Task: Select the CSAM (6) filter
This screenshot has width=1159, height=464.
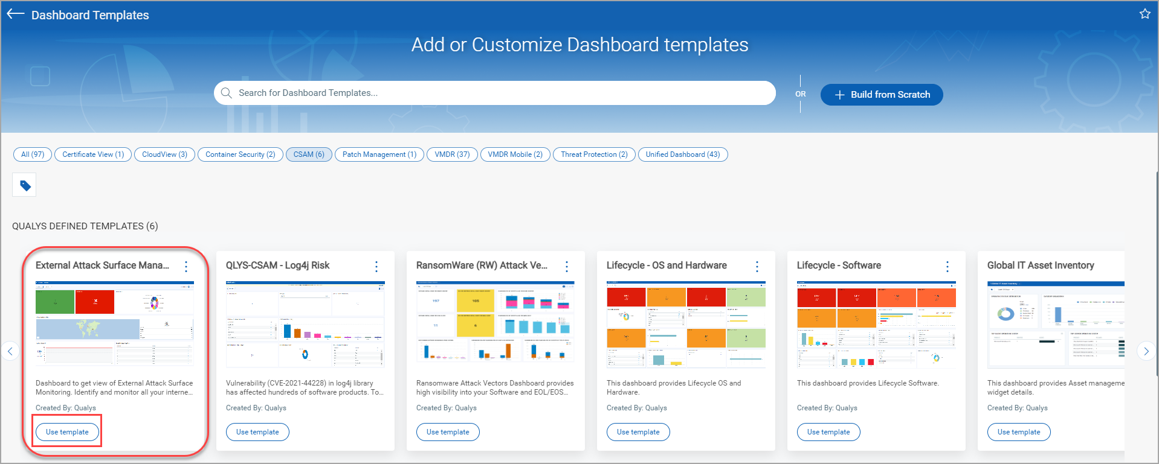Action: 309,154
